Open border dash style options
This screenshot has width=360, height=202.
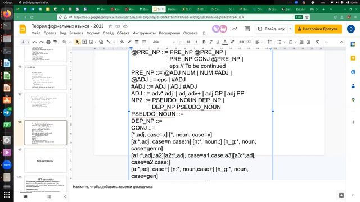[144, 42]
